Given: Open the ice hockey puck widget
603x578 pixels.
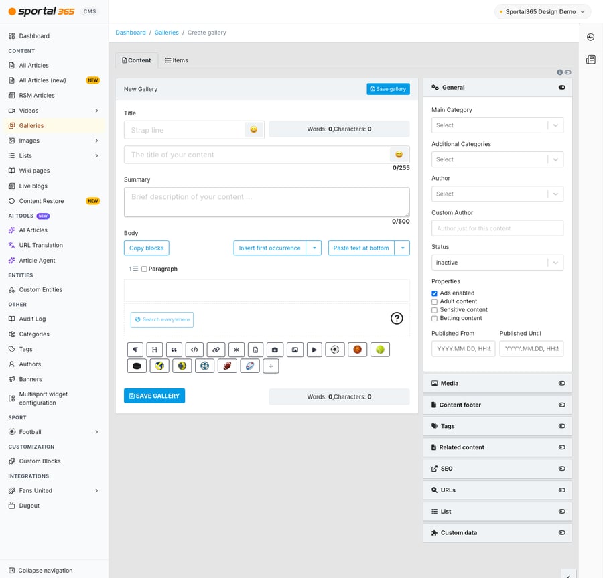Looking at the screenshot, I should 137,366.
